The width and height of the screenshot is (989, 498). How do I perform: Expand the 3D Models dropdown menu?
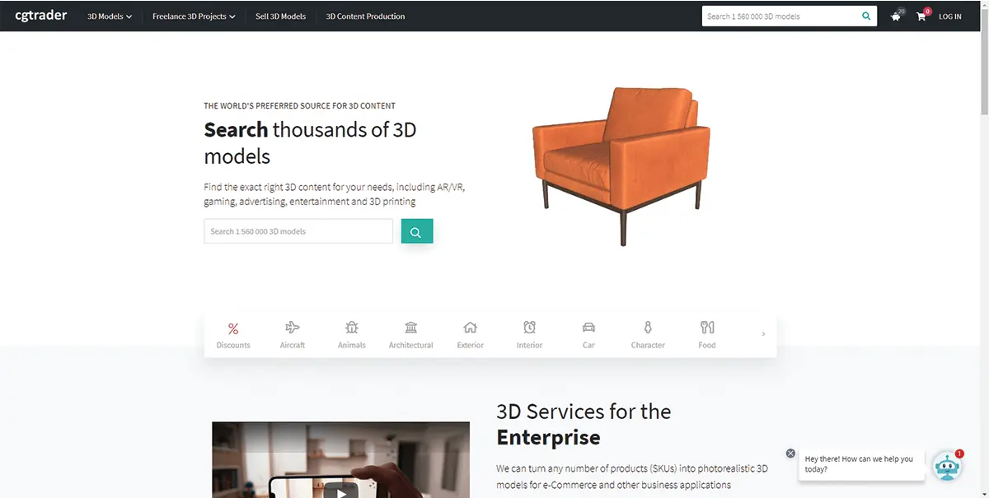(x=110, y=16)
